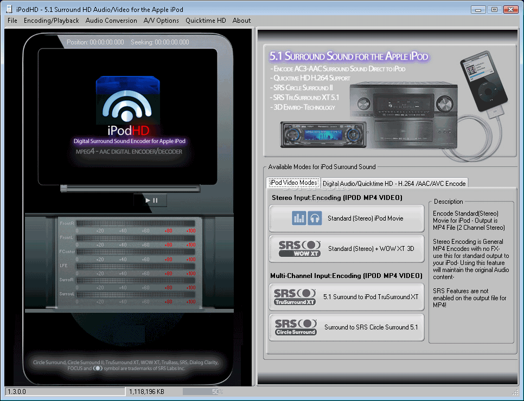
Task: Open the File menu
Action: pyautogui.click(x=12, y=21)
